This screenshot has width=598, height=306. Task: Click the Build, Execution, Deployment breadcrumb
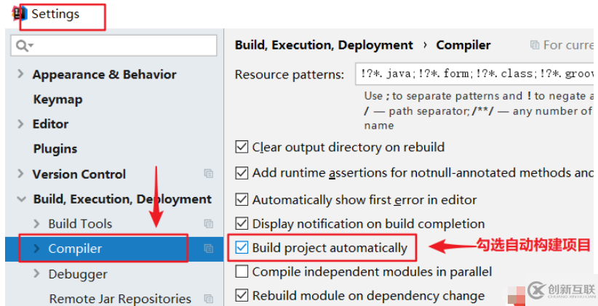324,45
